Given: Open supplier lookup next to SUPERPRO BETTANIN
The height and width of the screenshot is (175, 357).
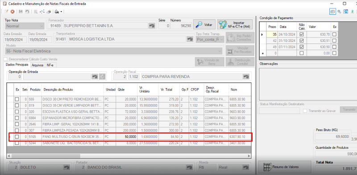Looking at the screenshot, I should 152,26.
